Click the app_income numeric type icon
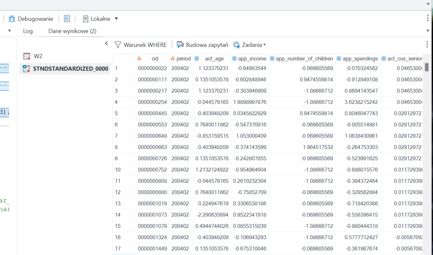The image size is (433, 255). click(234, 58)
